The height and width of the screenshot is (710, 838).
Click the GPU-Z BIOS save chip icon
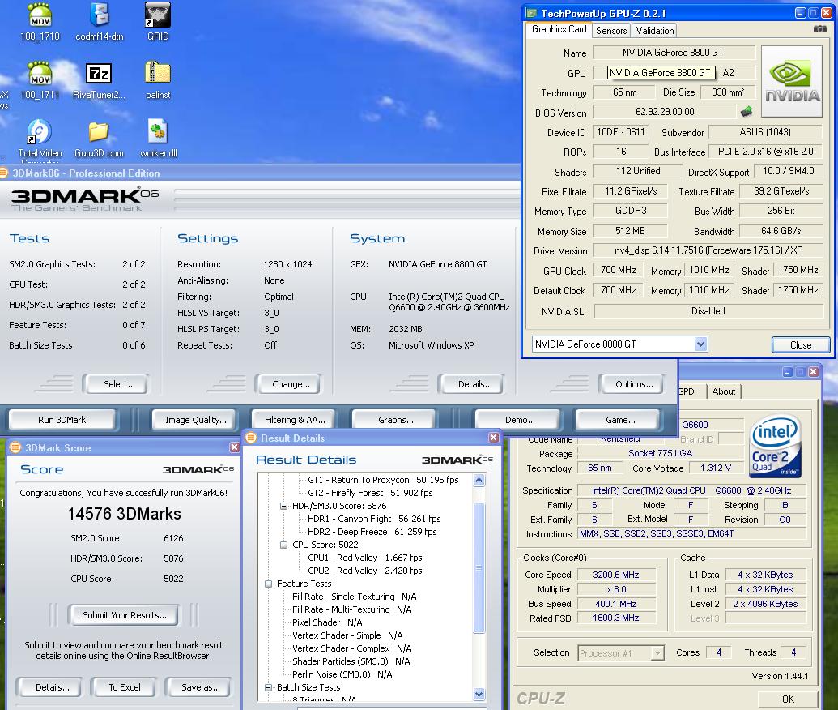click(747, 111)
